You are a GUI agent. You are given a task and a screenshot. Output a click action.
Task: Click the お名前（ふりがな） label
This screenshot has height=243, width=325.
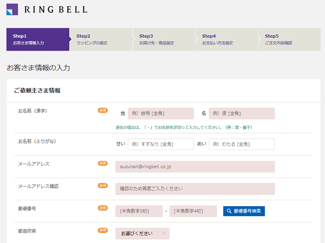tap(37, 141)
